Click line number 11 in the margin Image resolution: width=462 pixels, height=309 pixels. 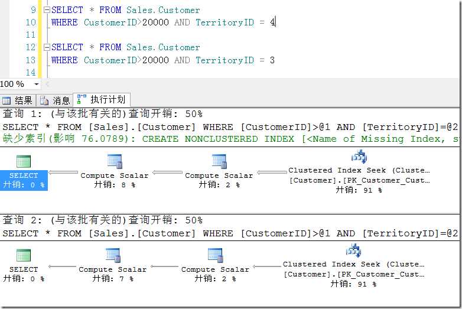click(x=31, y=35)
